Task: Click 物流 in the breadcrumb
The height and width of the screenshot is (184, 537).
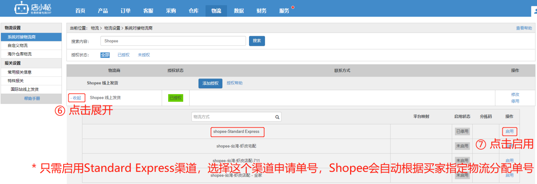Action: 95,28
